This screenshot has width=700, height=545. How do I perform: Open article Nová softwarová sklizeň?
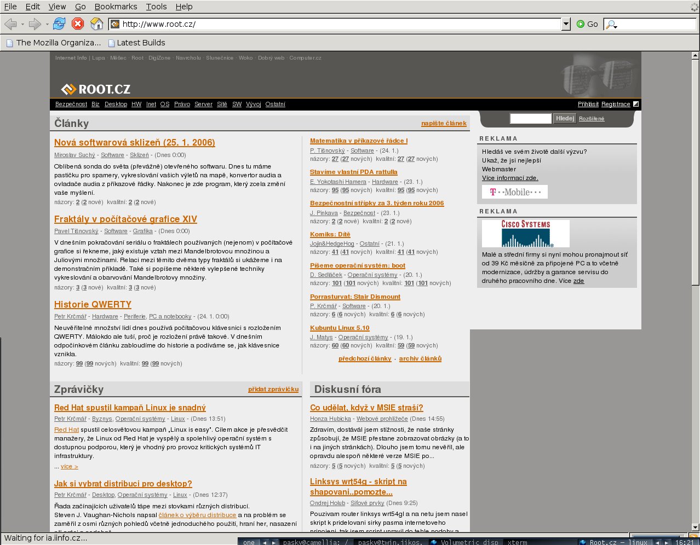tap(135, 142)
